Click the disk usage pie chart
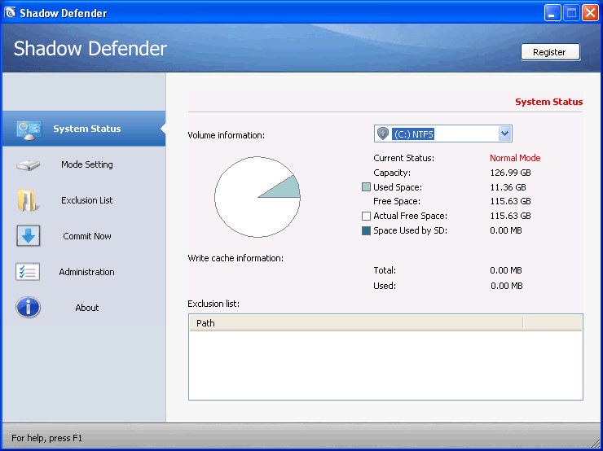 257,197
